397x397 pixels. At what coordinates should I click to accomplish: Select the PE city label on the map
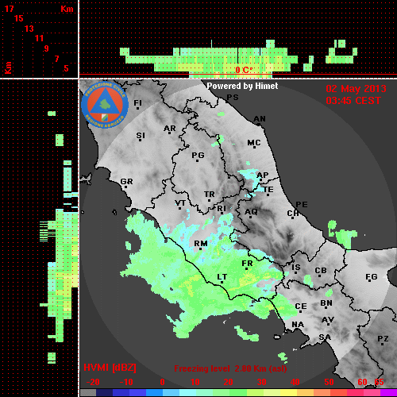[x=302, y=204]
